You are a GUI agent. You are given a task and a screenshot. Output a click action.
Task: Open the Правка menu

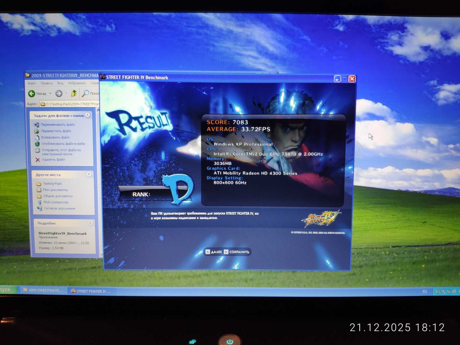point(47,83)
